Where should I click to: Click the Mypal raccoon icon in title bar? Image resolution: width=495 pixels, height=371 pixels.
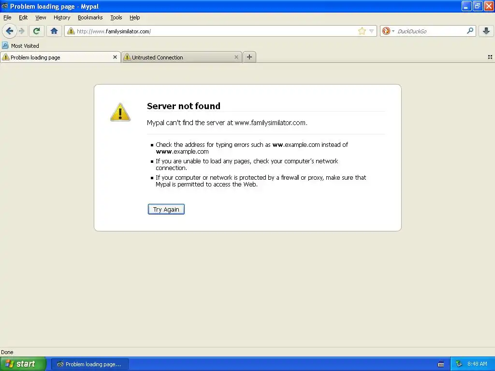(5, 6)
